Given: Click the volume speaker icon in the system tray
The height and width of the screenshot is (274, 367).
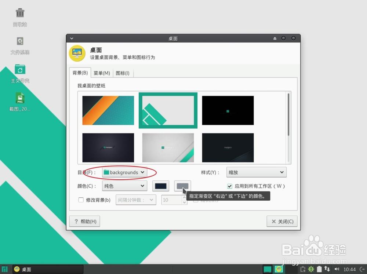Looking at the screenshot, I should (337, 269).
